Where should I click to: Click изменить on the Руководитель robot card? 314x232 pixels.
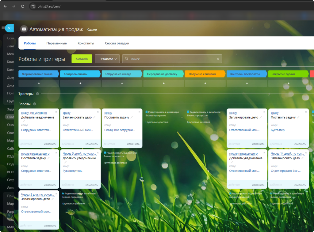click(91, 185)
